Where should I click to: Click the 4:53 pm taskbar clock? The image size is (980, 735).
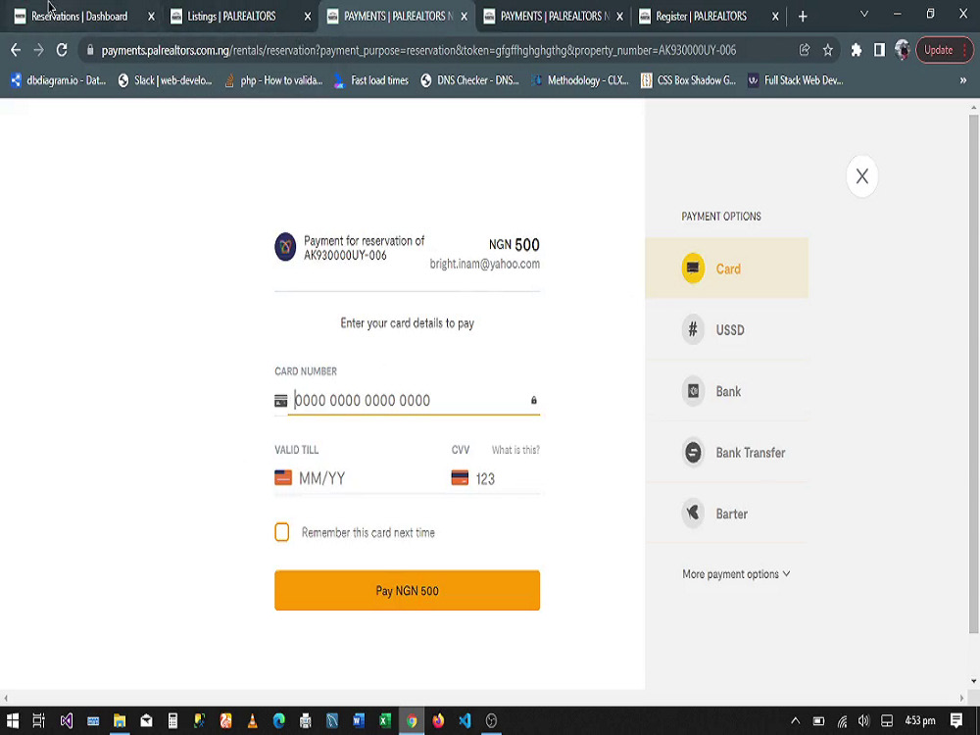coord(920,720)
